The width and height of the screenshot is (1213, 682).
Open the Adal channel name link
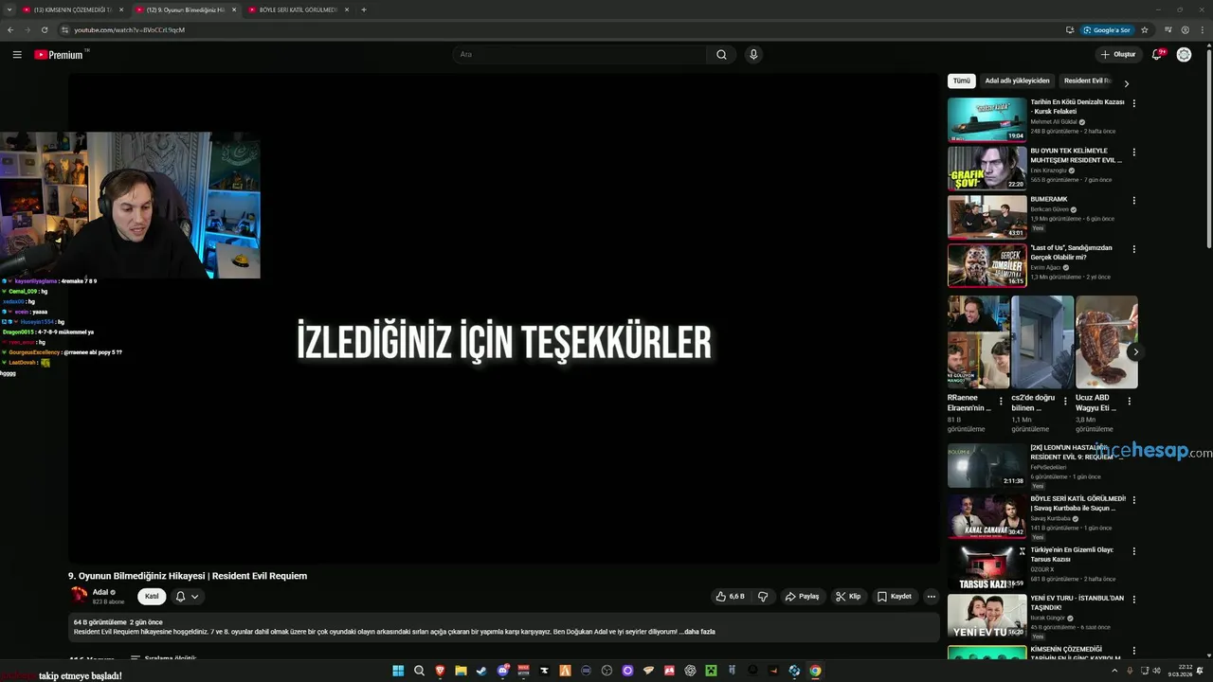pyautogui.click(x=100, y=592)
